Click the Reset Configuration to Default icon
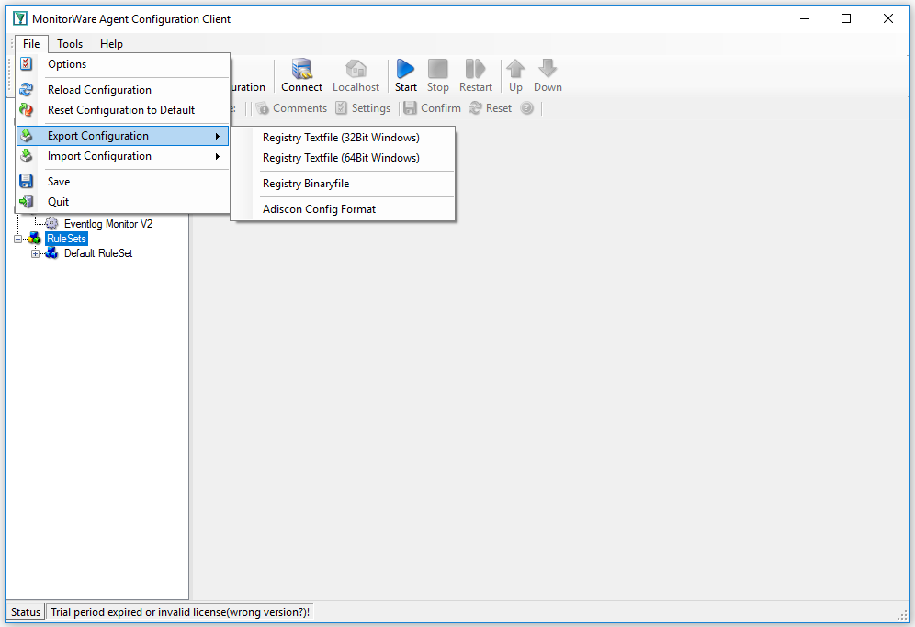The image size is (915, 627). tap(27, 109)
